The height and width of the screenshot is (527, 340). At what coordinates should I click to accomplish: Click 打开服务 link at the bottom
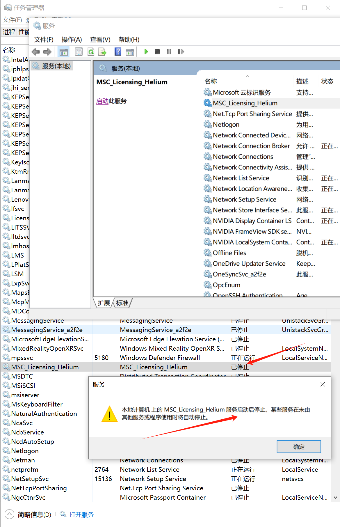point(81,514)
